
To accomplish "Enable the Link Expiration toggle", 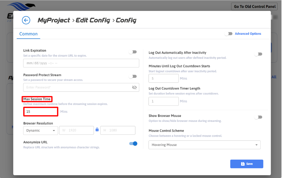I will [x=133, y=52].
